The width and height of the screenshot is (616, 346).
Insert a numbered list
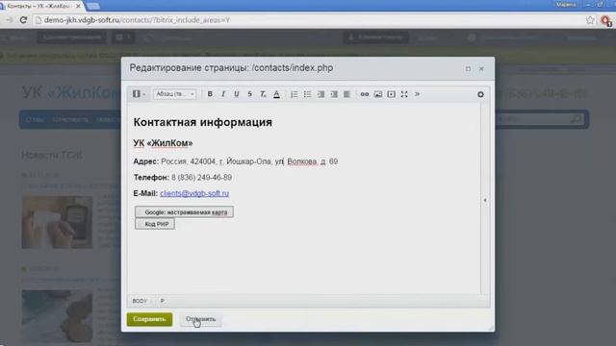click(x=294, y=94)
